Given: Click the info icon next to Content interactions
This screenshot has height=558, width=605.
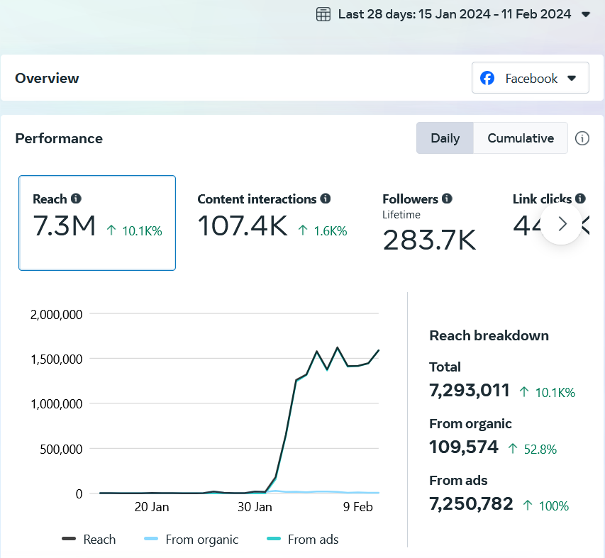Looking at the screenshot, I should coord(326,199).
